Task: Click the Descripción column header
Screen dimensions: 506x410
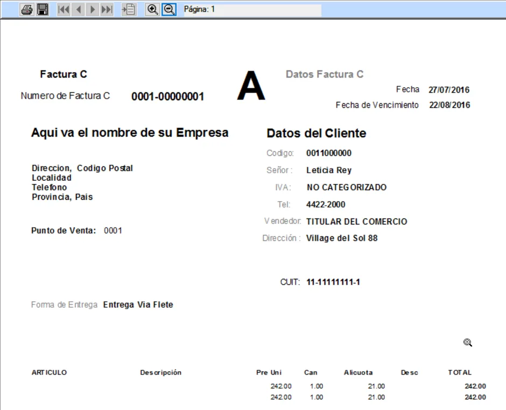Action: click(161, 372)
